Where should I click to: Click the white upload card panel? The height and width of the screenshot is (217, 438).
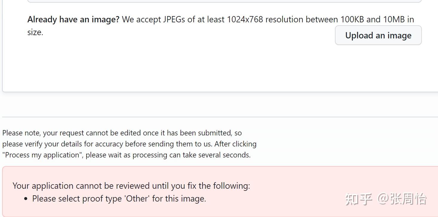click(179, 68)
